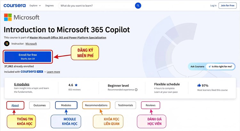Click the 'Beginner level' text
This screenshot has height=131, width=240.
118,85
